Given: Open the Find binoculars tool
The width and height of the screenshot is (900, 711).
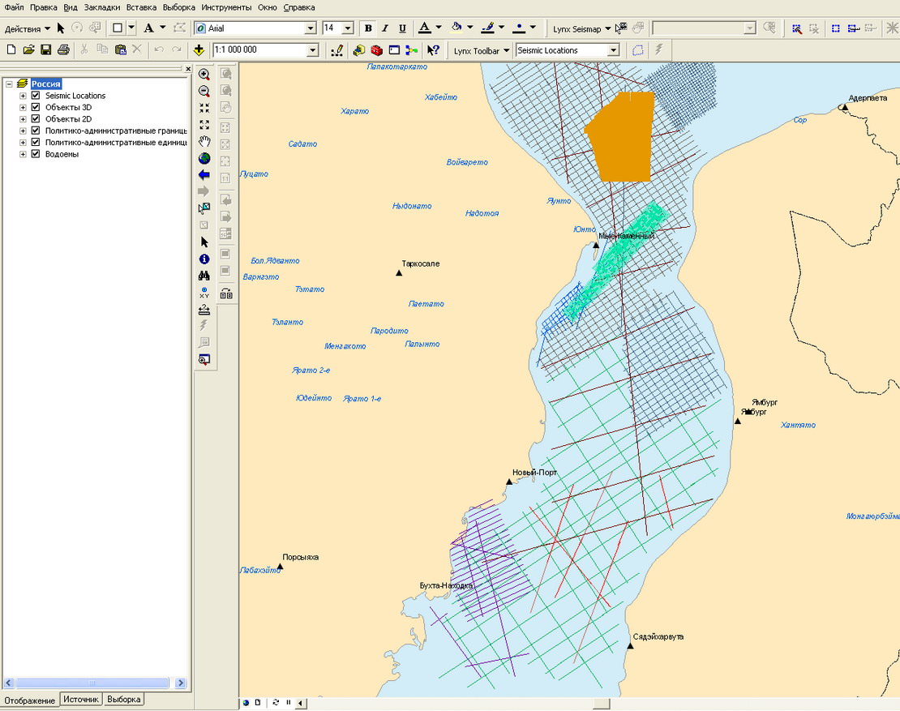Looking at the screenshot, I should (204, 276).
